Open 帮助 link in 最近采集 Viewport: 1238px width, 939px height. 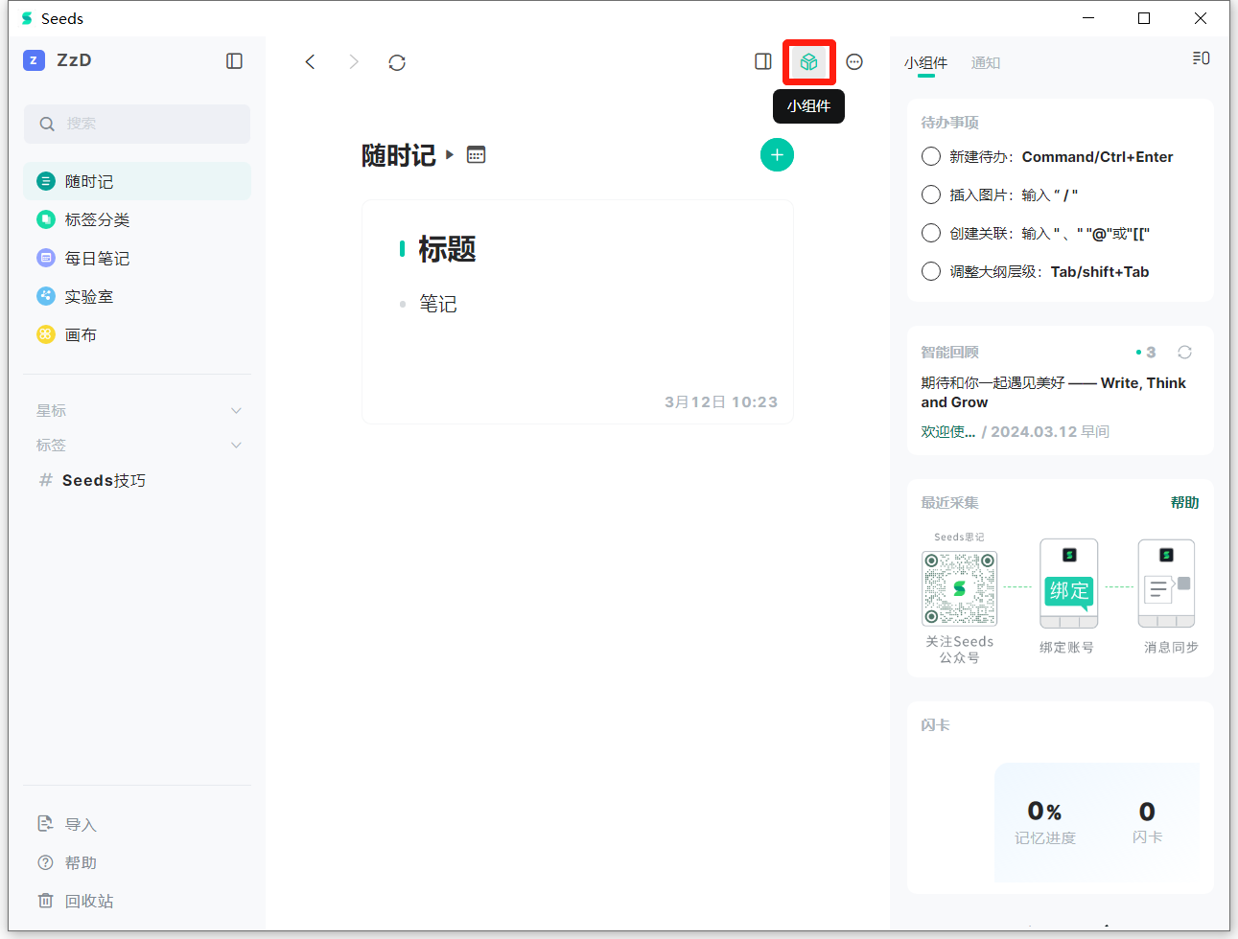point(1185,503)
